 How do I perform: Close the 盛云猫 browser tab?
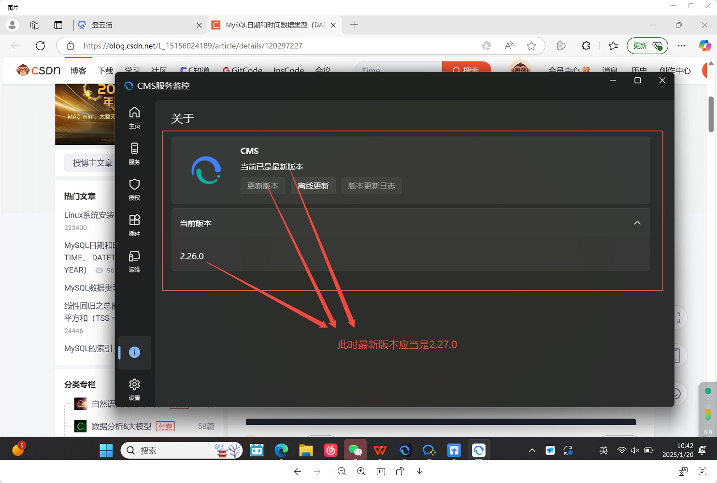[x=199, y=25]
